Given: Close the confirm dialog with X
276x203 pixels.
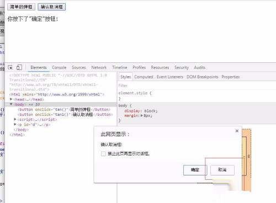Looking at the screenshot, I should pos(237,131).
